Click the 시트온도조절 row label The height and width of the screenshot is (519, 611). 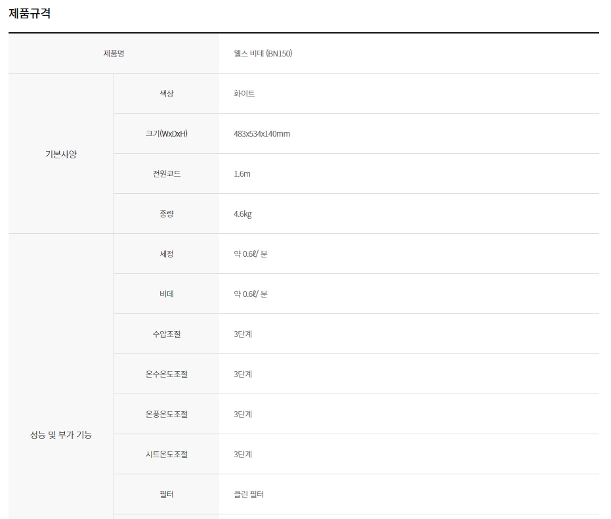[167, 454]
